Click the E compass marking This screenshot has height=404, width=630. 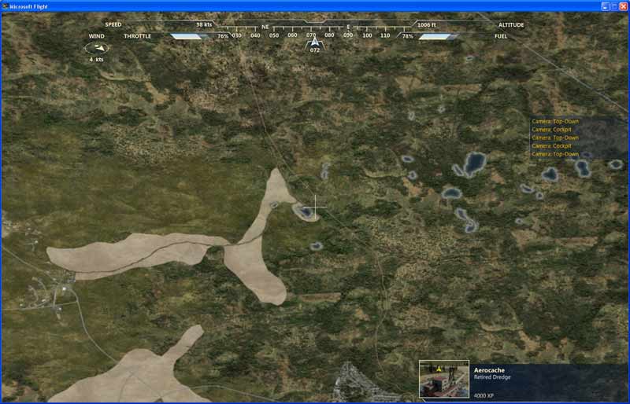(x=348, y=27)
